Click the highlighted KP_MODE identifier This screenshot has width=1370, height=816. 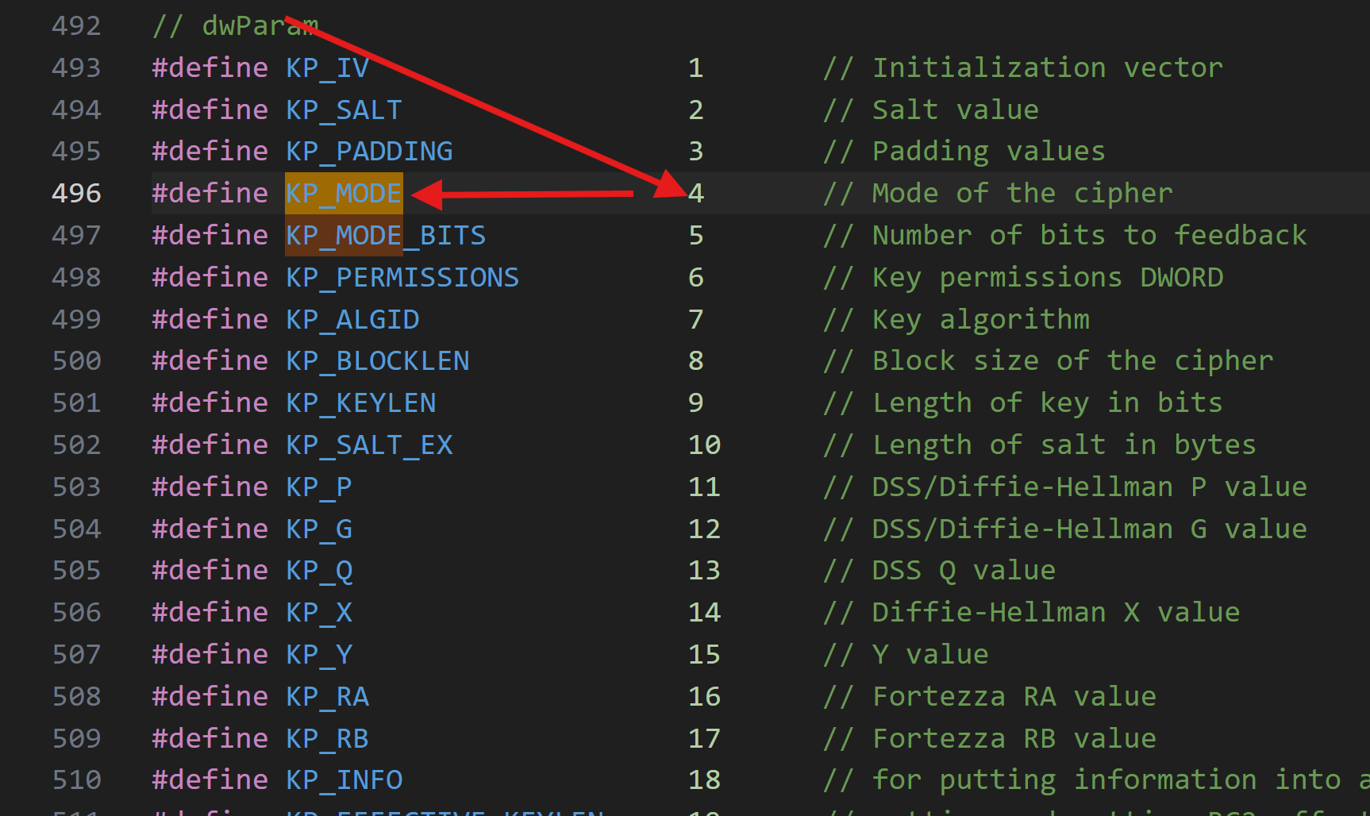(x=344, y=194)
